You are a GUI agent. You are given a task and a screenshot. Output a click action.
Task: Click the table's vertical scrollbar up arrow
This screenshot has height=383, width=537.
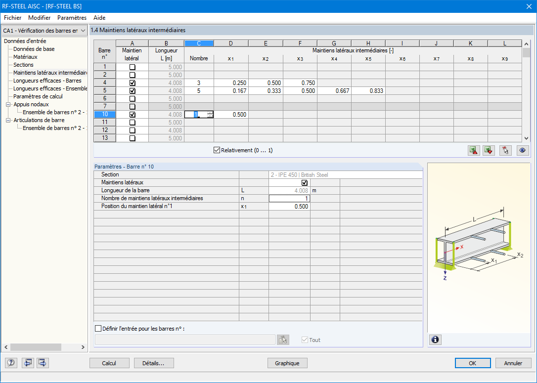pyautogui.click(x=527, y=44)
